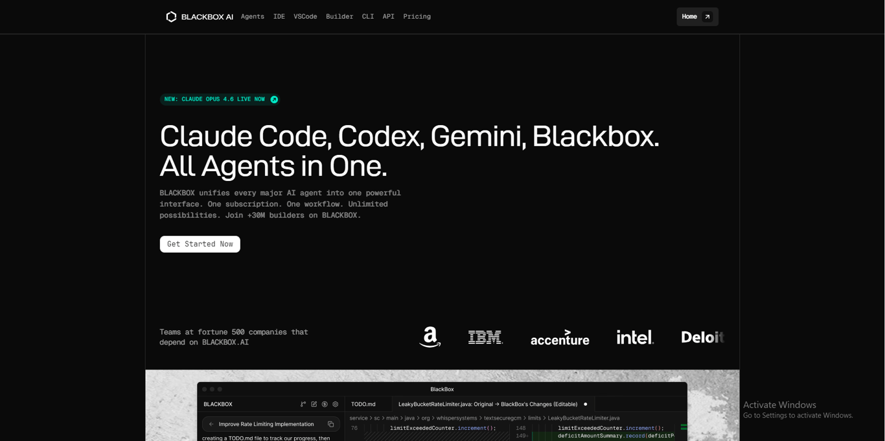
Task: Click the IBM logo
Action: point(485,337)
